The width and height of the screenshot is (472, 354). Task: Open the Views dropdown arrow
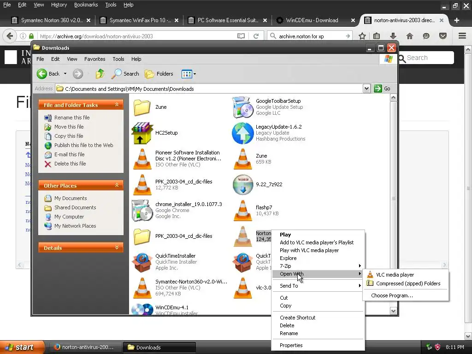click(195, 74)
